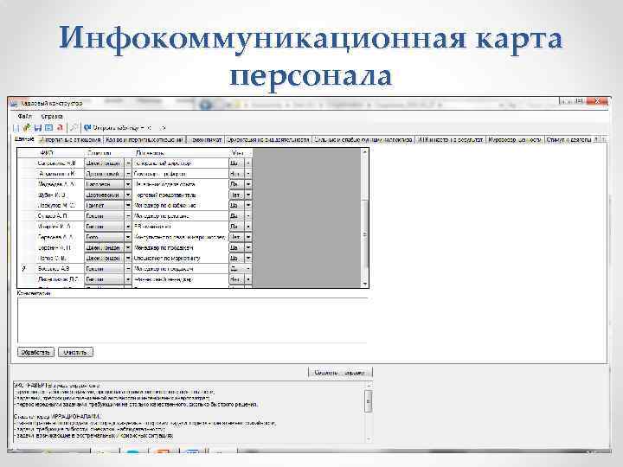Screen dimensions: 623x467
Task: Select the Медведев А. А. name cell
Action: (60, 184)
